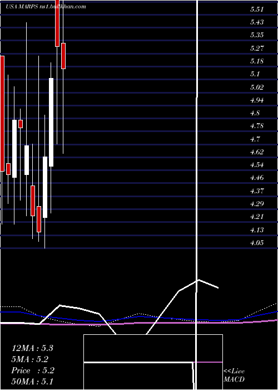
Task: Click the 4.13 price axis label
Action: click(x=257, y=230)
